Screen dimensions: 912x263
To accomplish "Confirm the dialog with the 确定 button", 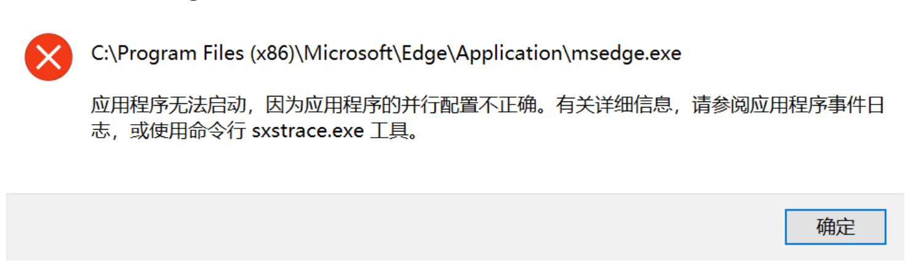I will (x=835, y=227).
